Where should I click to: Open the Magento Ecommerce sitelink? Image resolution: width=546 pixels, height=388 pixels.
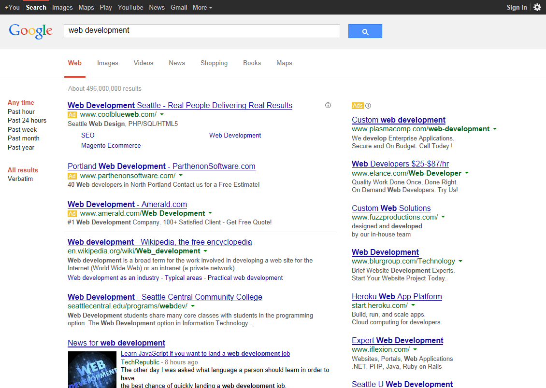(111, 145)
